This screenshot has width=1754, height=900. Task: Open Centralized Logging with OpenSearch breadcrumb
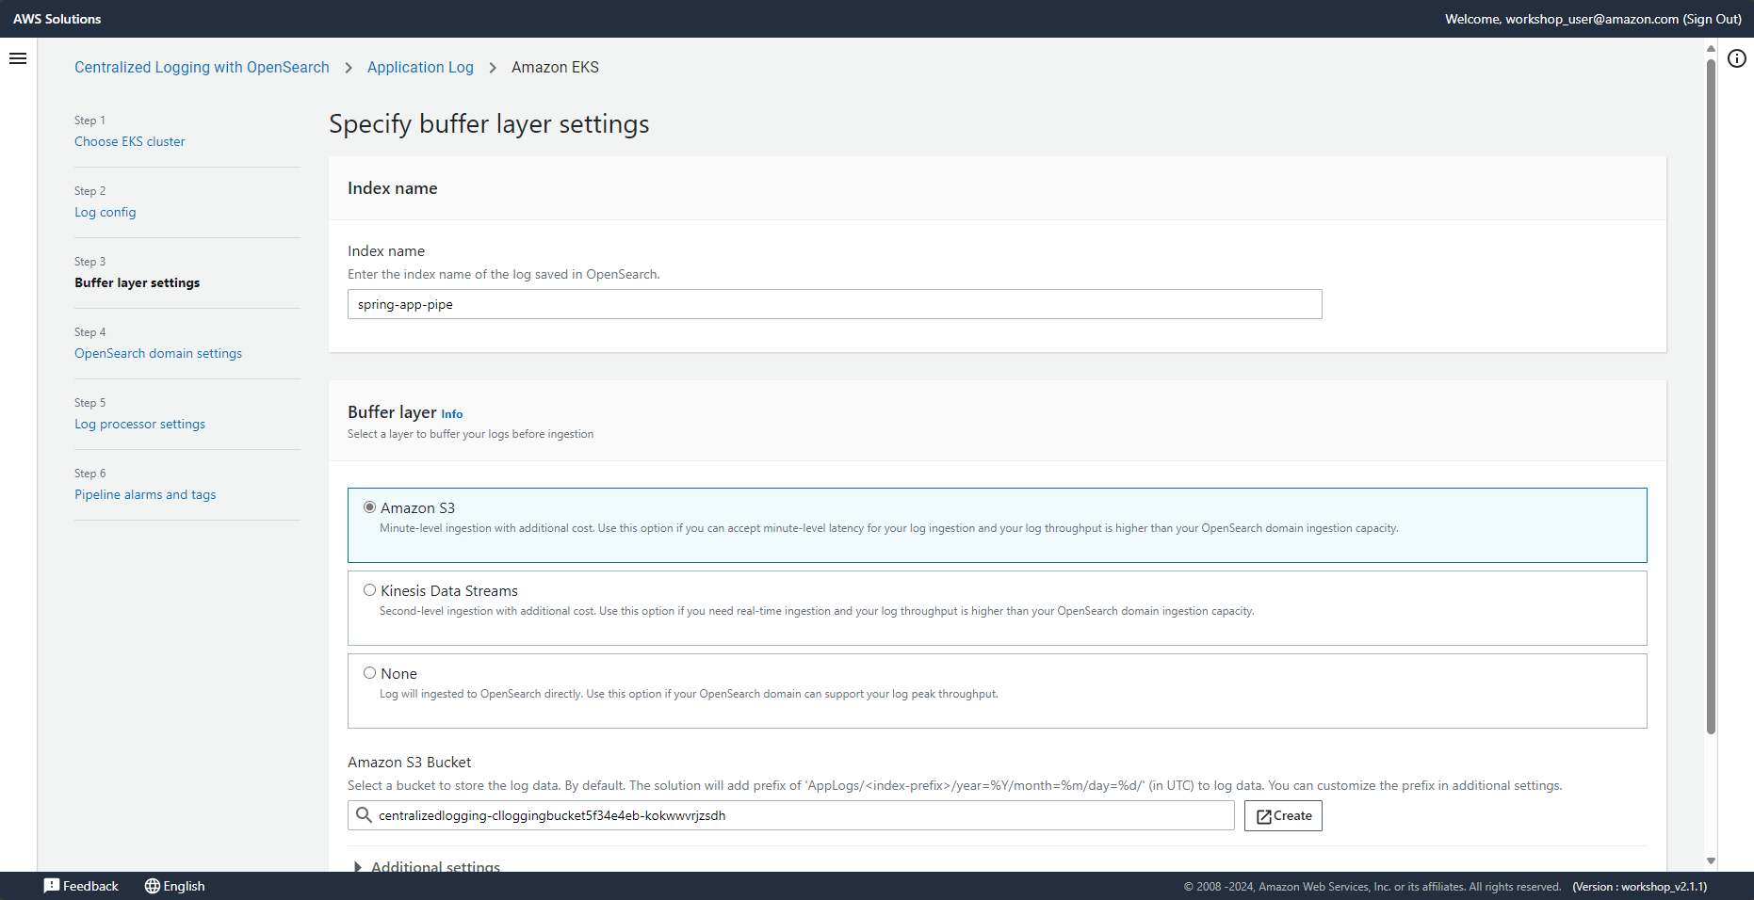click(203, 67)
